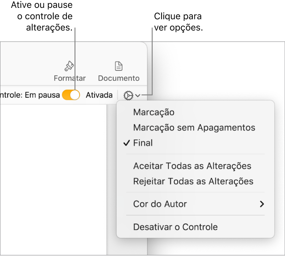Click Aceitar Todas as Alterações
The height and width of the screenshot is (256, 285).
[195, 166]
